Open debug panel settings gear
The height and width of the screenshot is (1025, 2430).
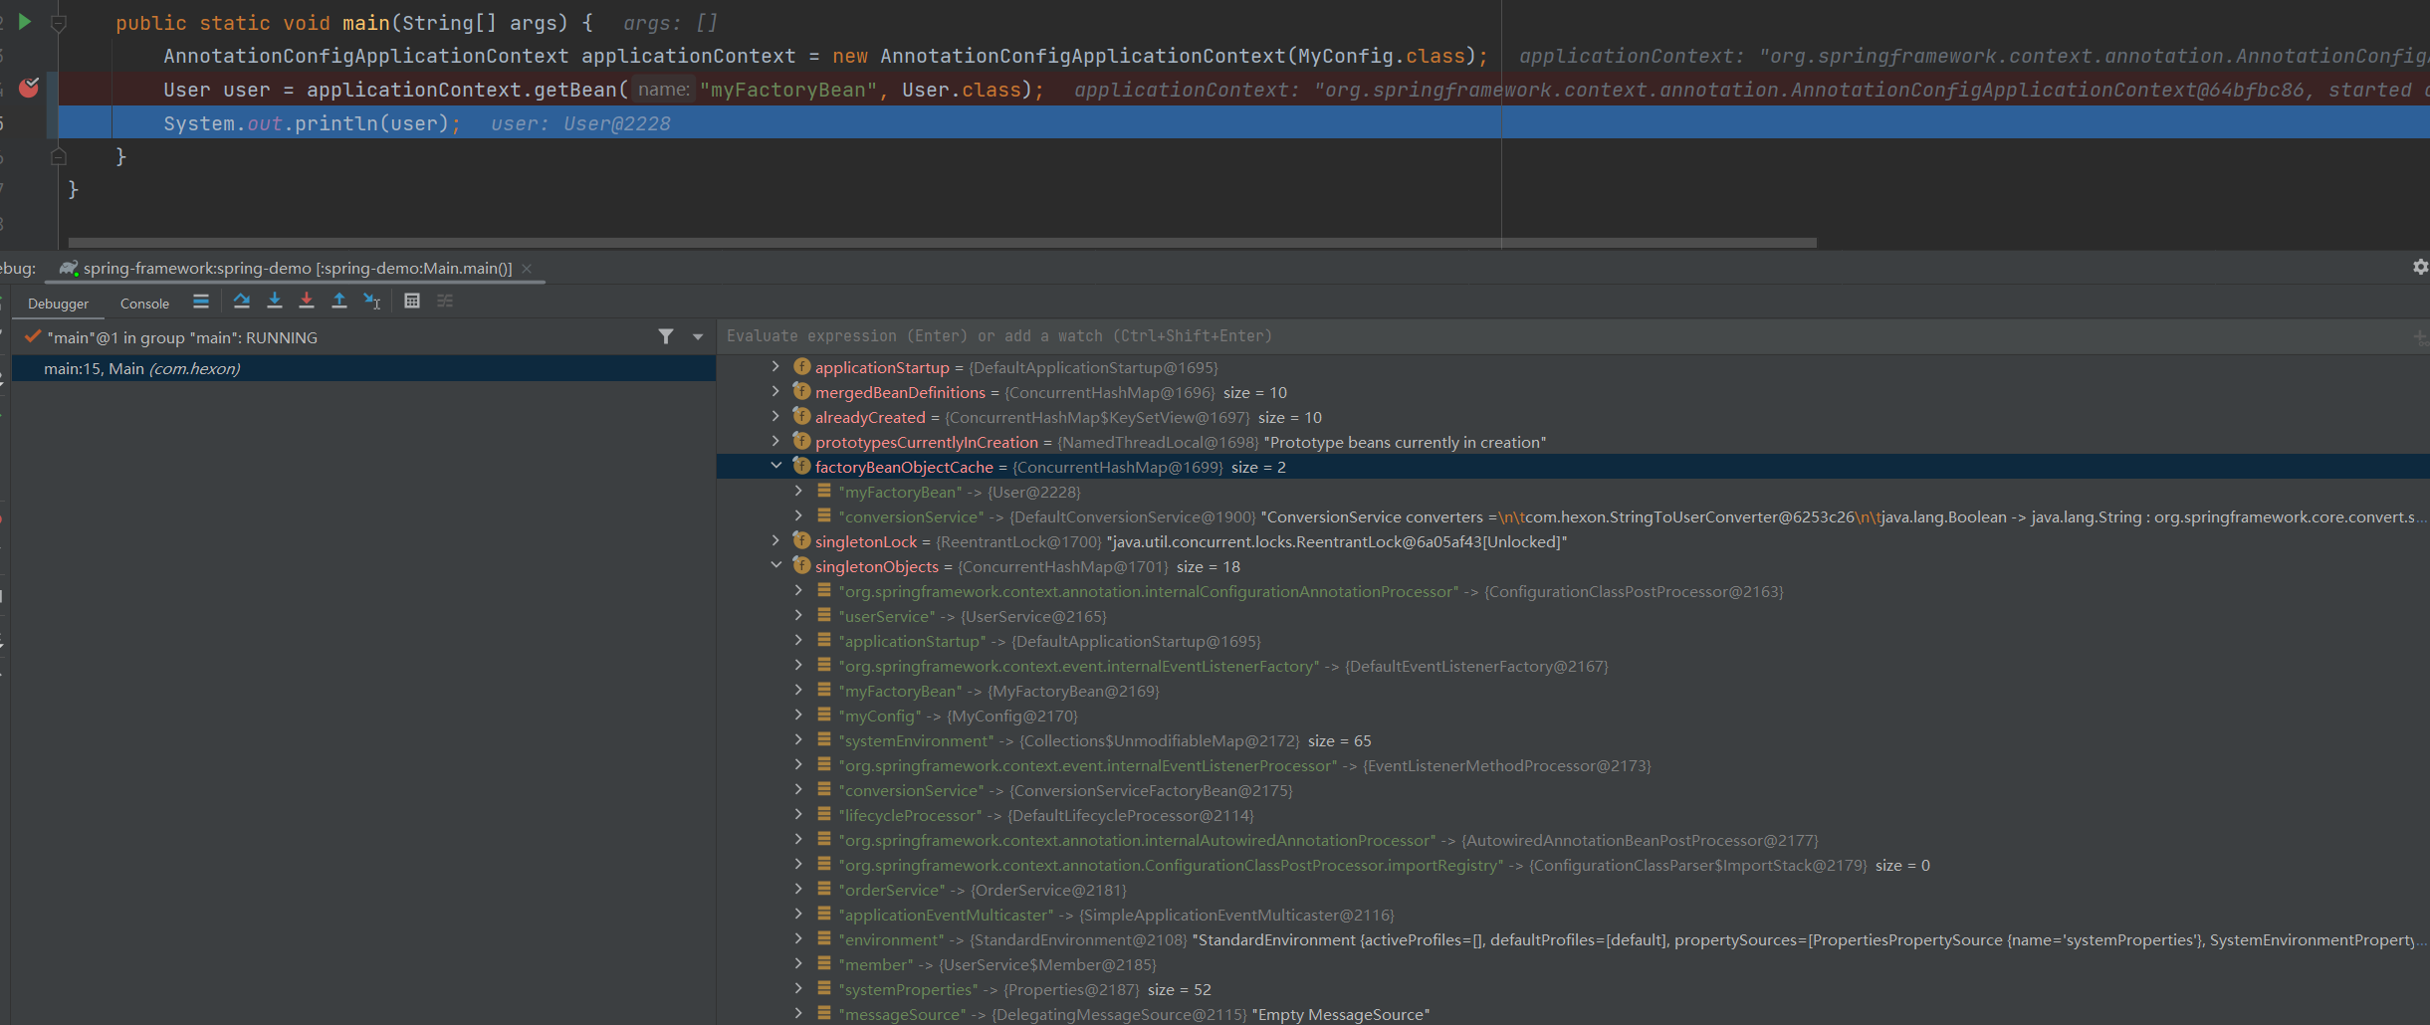pyautogui.click(x=2420, y=267)
